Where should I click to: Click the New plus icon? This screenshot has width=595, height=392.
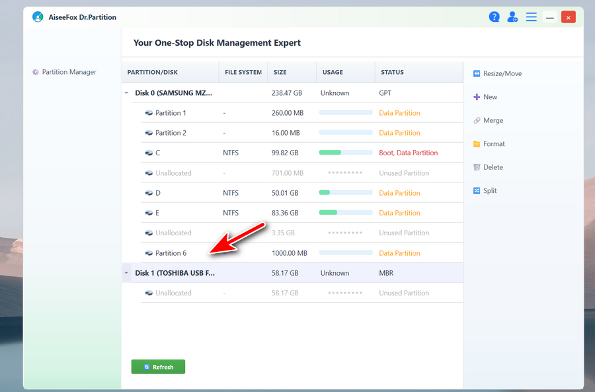(477, 97)
